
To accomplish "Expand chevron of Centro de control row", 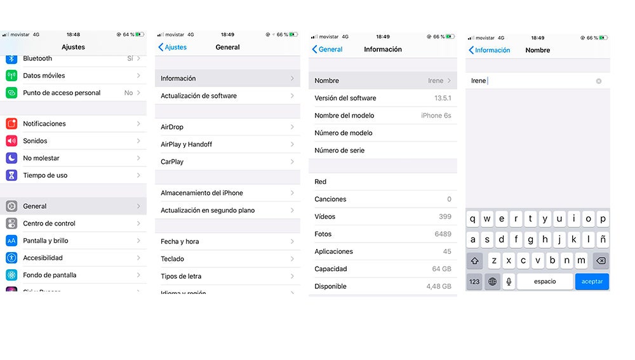I will point(138,223).
